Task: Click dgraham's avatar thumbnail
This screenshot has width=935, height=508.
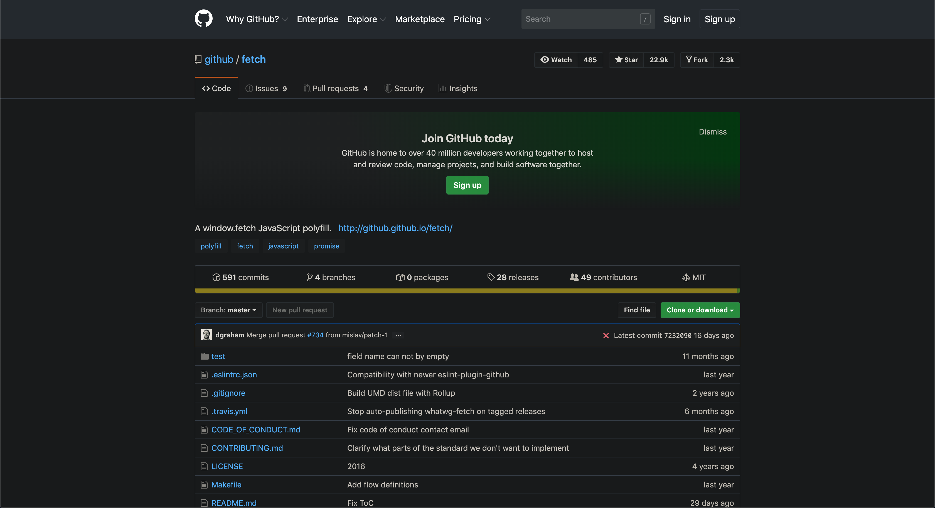Action: pos(206,335)
